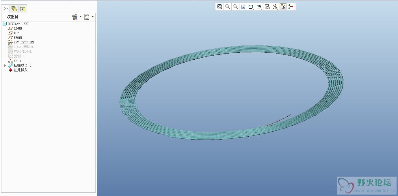Switch to the Folder Browser tab
The width and height of the screenshot is (398, 196).
pyautogui.click(x=14, y=9)
